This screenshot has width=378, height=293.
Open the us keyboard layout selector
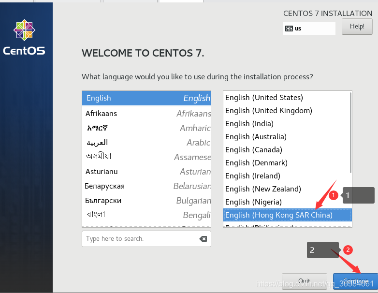click(x=309, y=29)
